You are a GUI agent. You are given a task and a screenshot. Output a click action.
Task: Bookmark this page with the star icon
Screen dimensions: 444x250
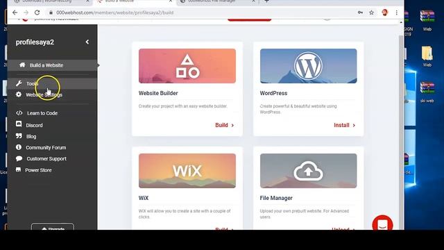click(x=372, y=12)
